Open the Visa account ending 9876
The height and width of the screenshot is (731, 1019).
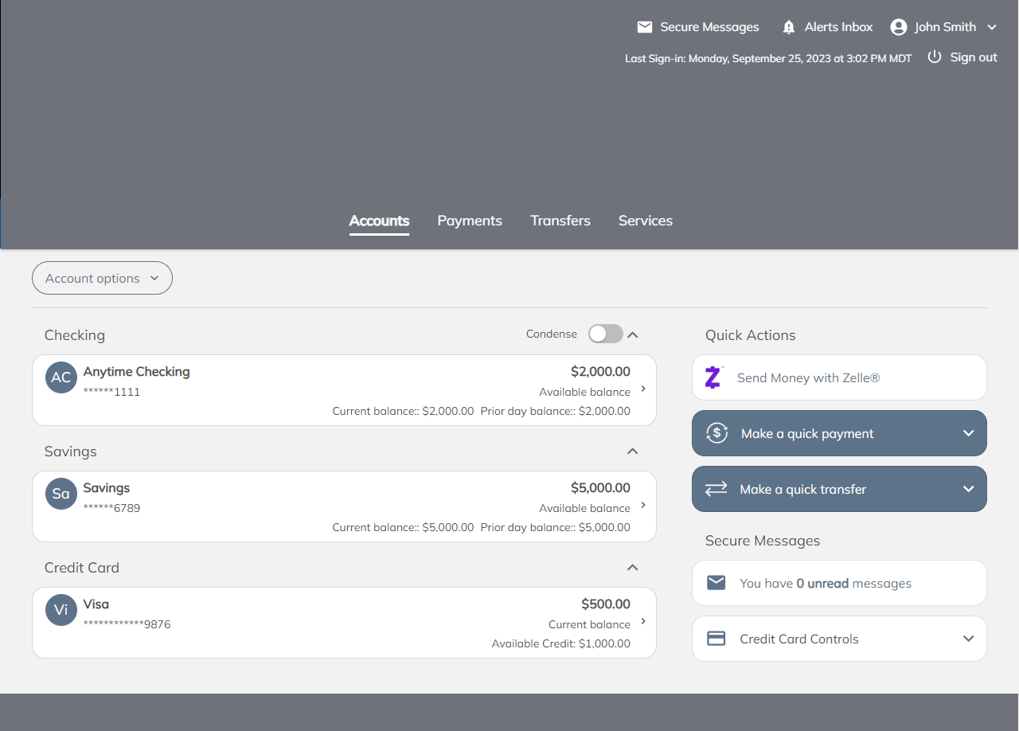tap(344, 623)
